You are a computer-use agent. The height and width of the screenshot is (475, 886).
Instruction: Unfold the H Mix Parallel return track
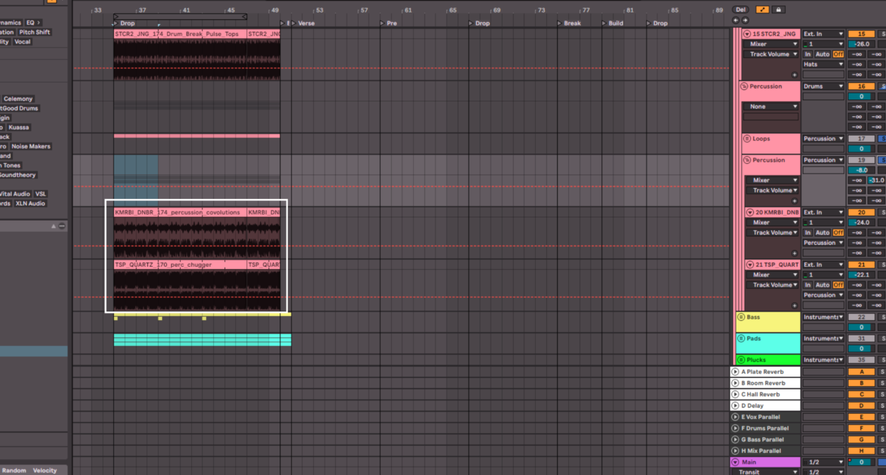735,451
